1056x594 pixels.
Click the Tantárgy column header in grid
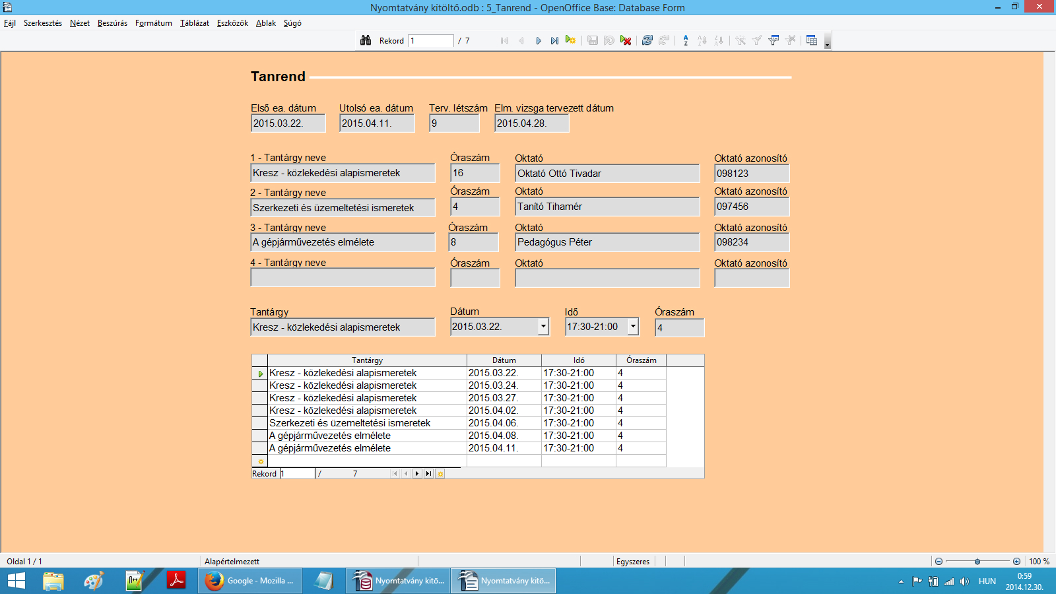coord(367,360)
